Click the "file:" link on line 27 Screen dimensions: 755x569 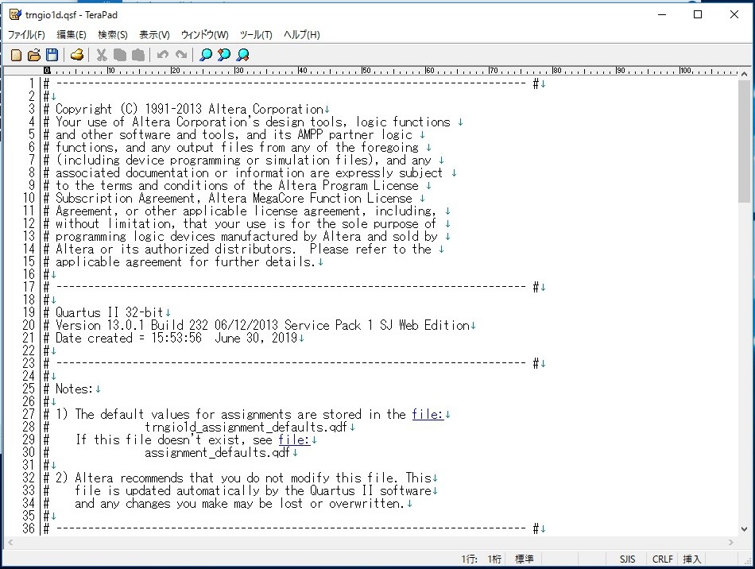point(427,414)
